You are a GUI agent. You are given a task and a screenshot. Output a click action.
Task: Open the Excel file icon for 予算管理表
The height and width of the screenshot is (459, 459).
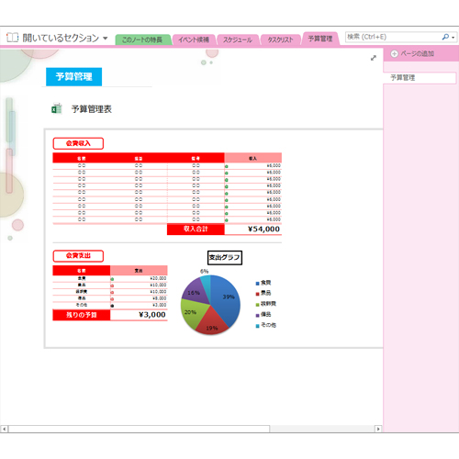click(x=57, y=108)
